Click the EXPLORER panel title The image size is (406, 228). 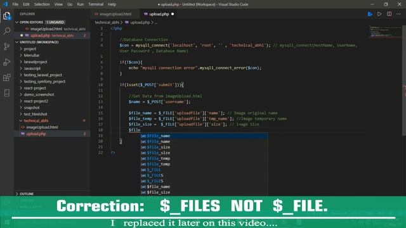(x=27, y=14)
